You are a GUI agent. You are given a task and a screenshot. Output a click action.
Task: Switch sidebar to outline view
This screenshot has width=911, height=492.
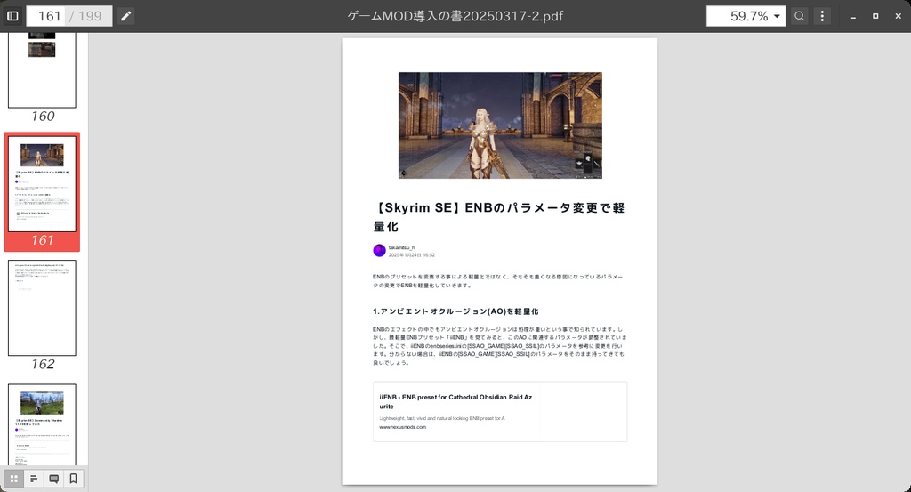click(x=34, y=479)
